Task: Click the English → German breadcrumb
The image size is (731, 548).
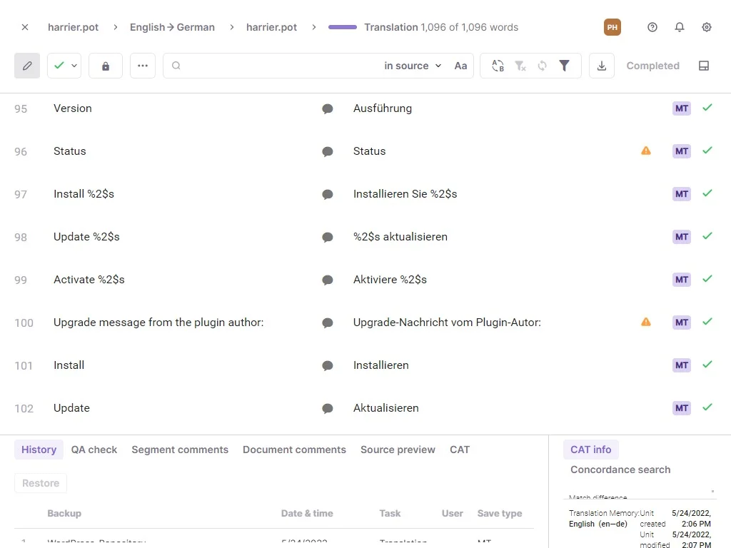Action: 172,27
